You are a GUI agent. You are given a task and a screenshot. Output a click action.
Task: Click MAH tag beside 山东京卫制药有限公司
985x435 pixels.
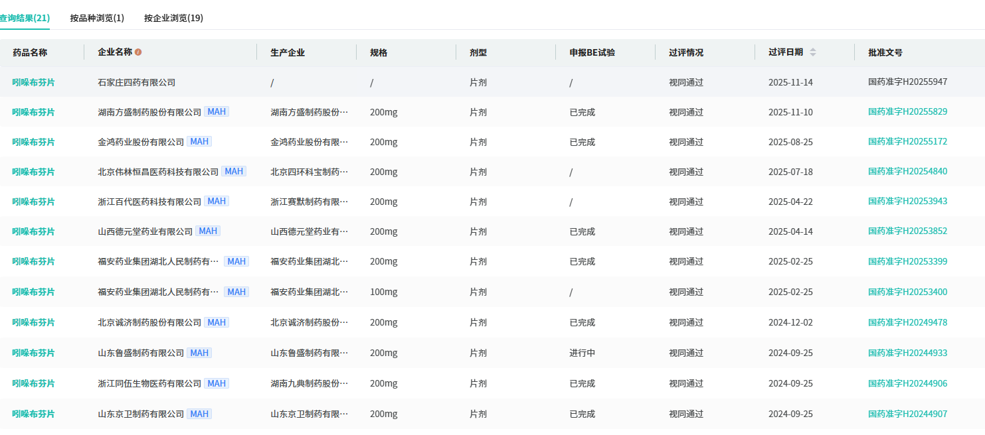click(199, 414)
